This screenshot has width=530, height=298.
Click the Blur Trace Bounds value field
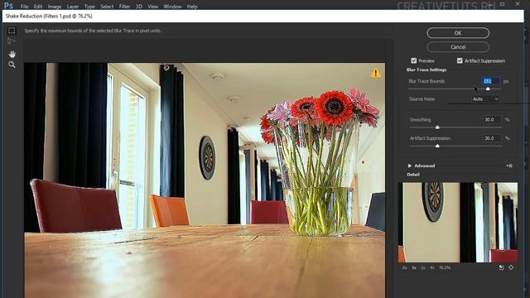491,81
